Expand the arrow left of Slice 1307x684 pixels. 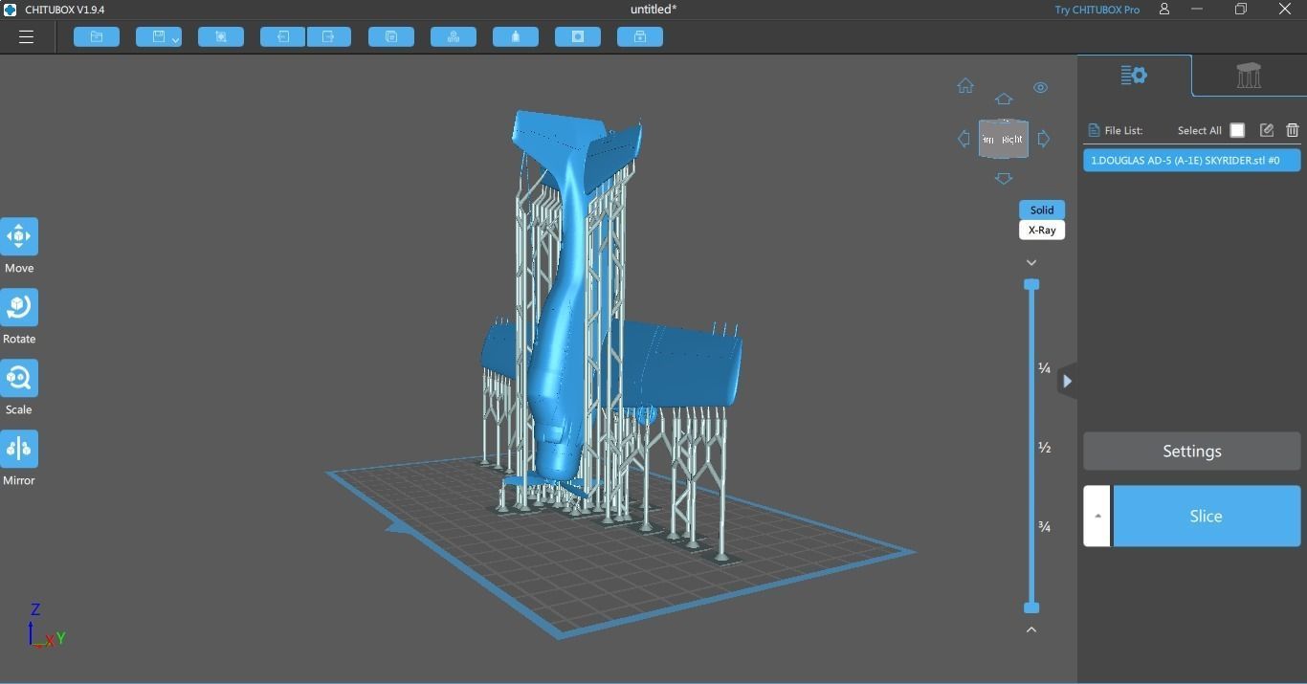pyautogui.click(x=1097, y=517)
